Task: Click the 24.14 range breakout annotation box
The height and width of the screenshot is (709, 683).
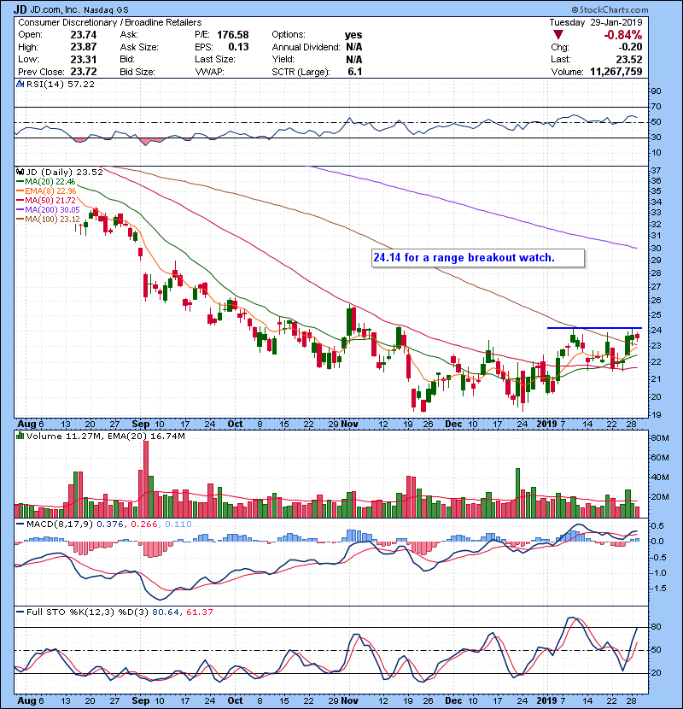Action: [476, 257]
